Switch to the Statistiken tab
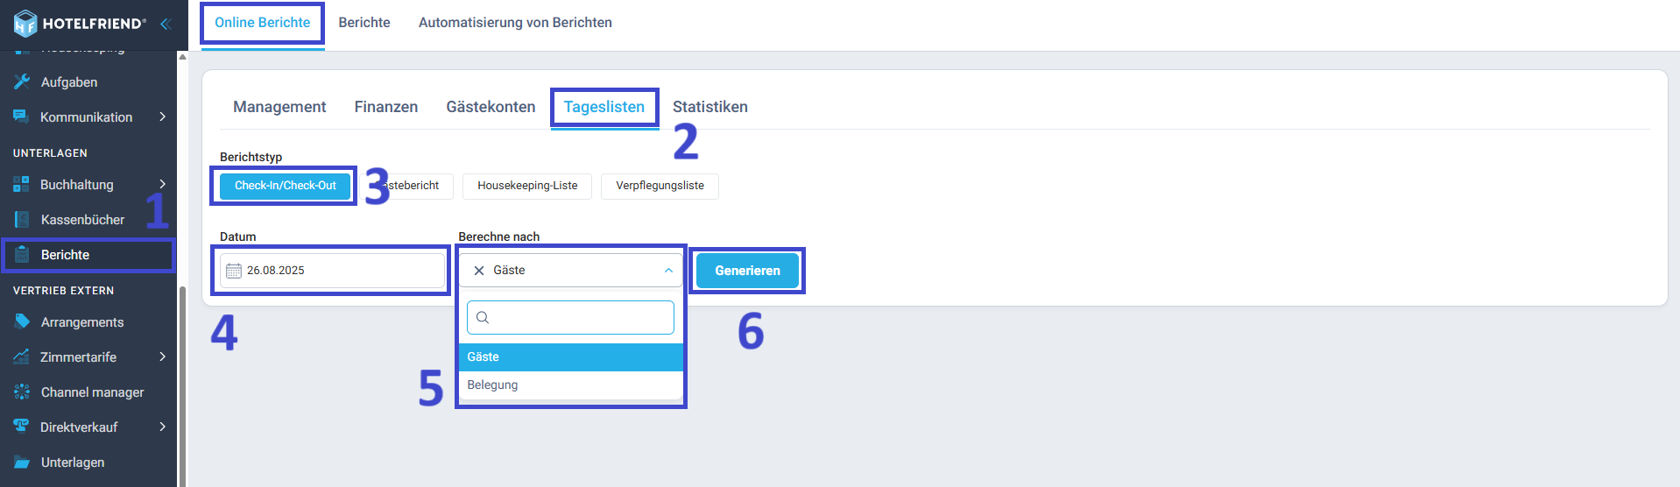Viewport: 1680px width, 487px height. [x=710, y=107]
